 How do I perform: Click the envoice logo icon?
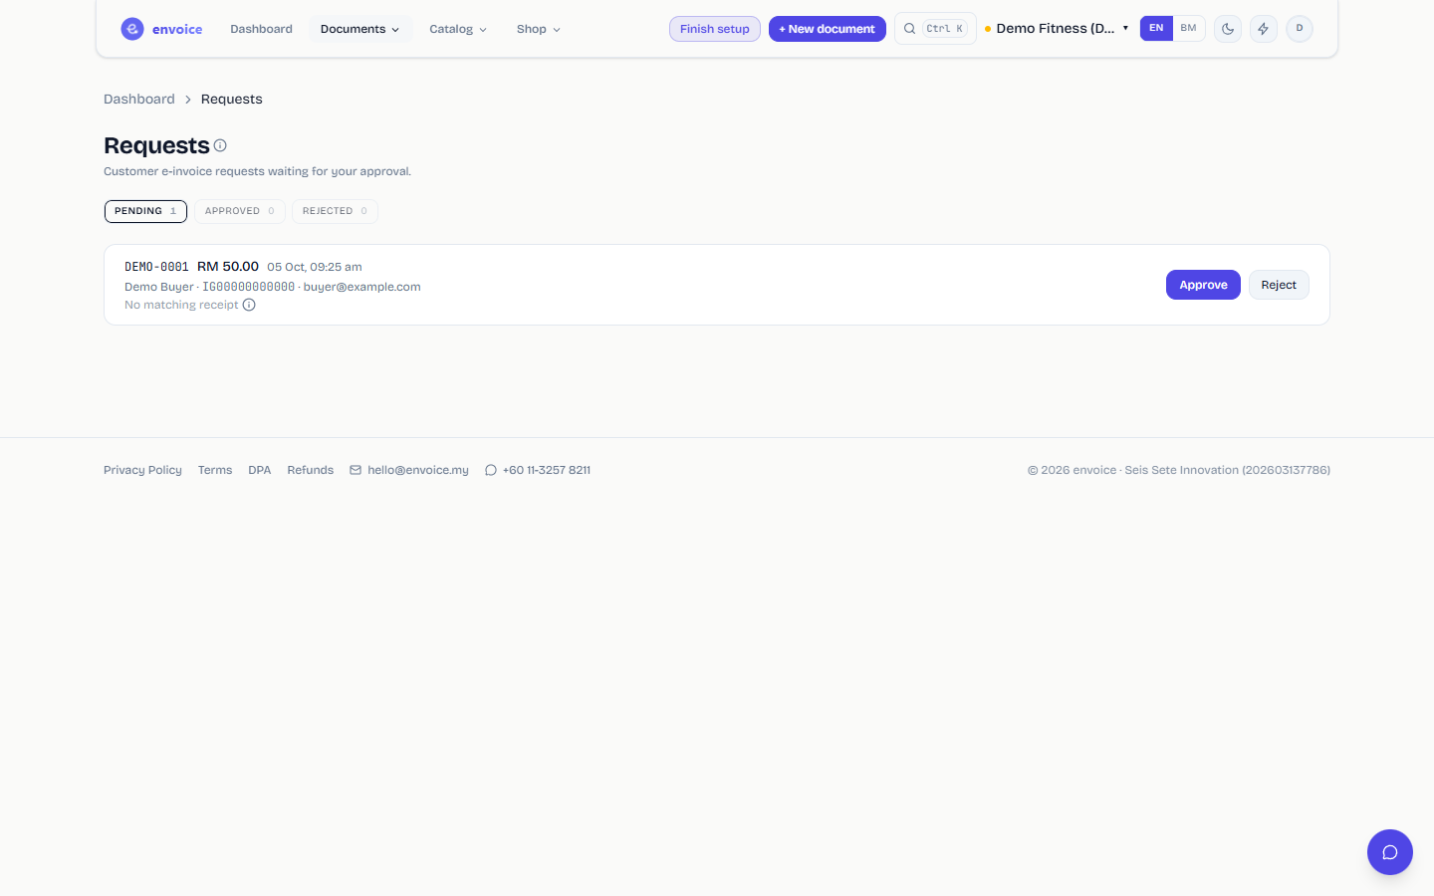[132, 29]
